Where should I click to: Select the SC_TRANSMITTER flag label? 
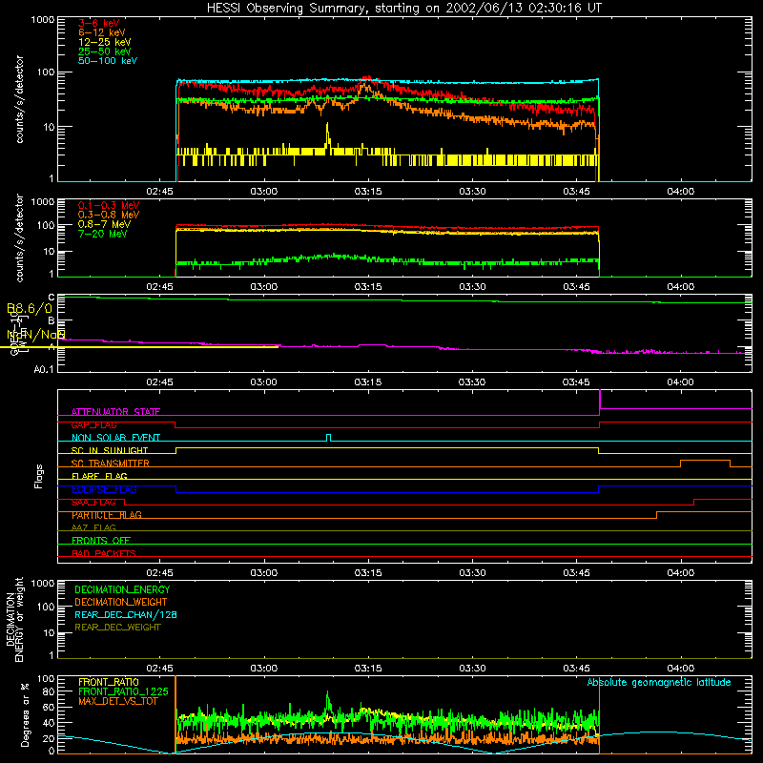click(x=110, y=464)
